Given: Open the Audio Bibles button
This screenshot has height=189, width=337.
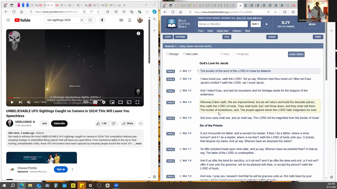Looking at the screenshot, I should [x=296, y=54].
